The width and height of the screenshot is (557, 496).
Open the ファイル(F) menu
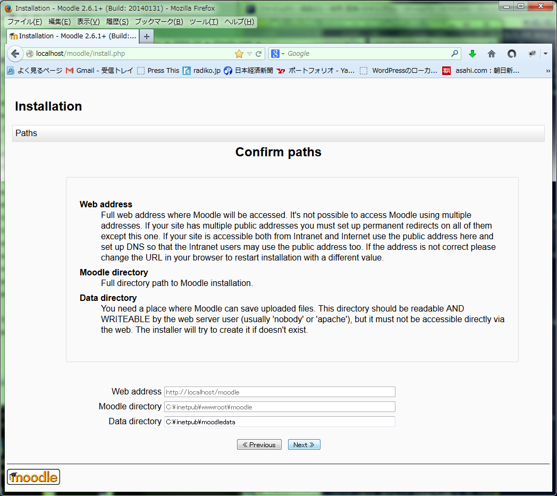coord(25,22)
